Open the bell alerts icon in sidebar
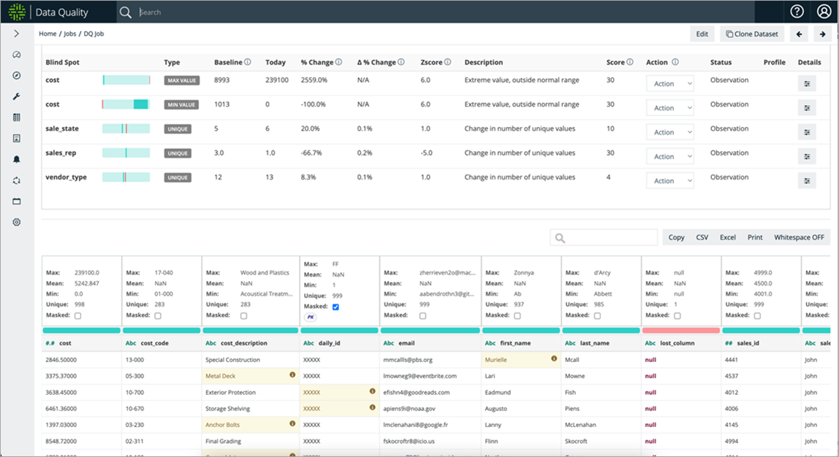Image resolution: width=839 pixels, height=457 pixels. pos(17,159)
